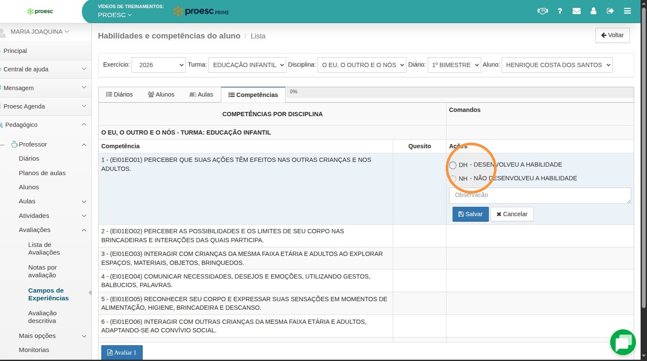Collapse the Avaliações submenu
Image resolution: width=647 pixels, height=361 pixels.
point(53,230)
